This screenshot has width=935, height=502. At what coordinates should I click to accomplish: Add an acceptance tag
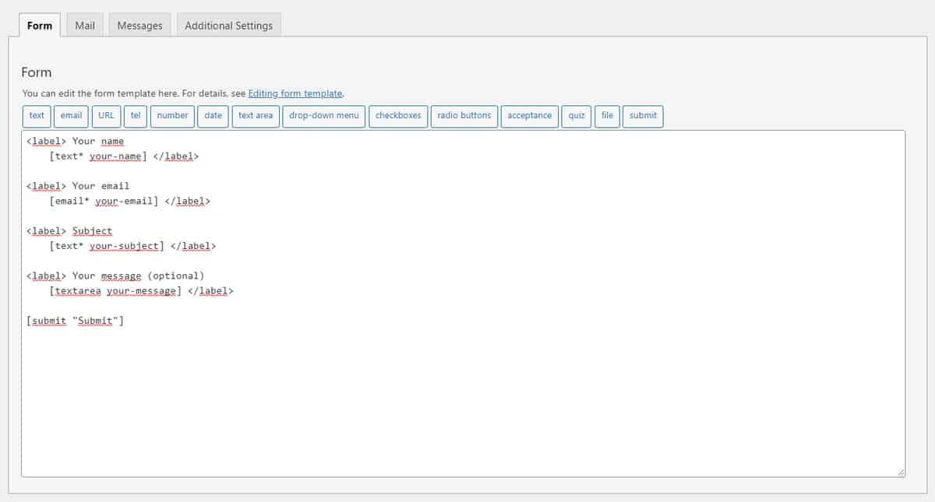tap(530, 116)
